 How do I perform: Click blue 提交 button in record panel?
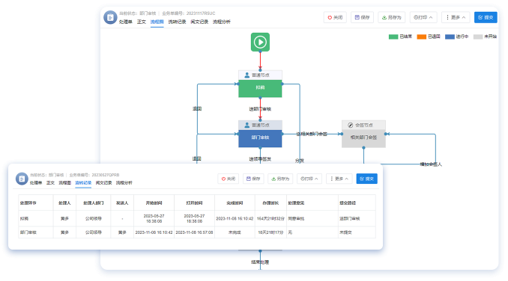click(366, 179)
